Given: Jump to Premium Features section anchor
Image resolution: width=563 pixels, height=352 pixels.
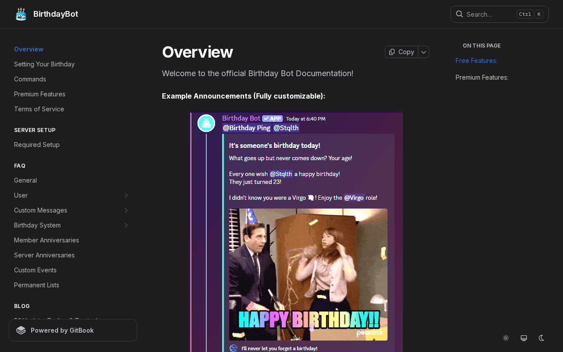Looking at the screenshot, I should pos(482,77).
